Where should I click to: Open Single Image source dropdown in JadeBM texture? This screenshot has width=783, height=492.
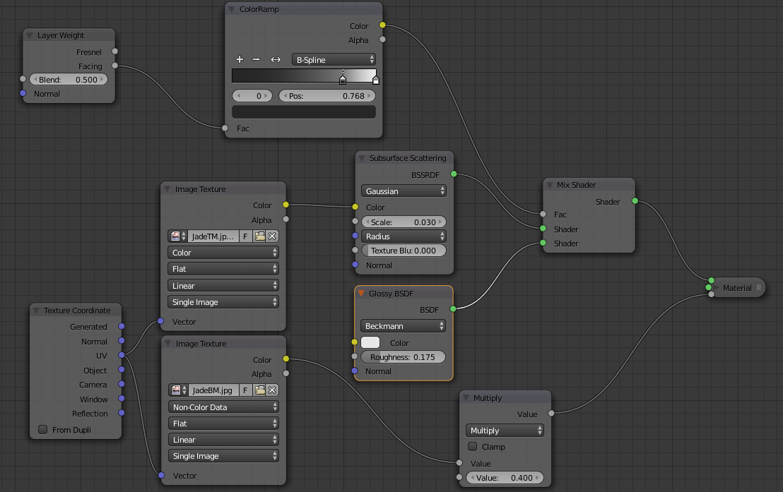click(224, 456)
